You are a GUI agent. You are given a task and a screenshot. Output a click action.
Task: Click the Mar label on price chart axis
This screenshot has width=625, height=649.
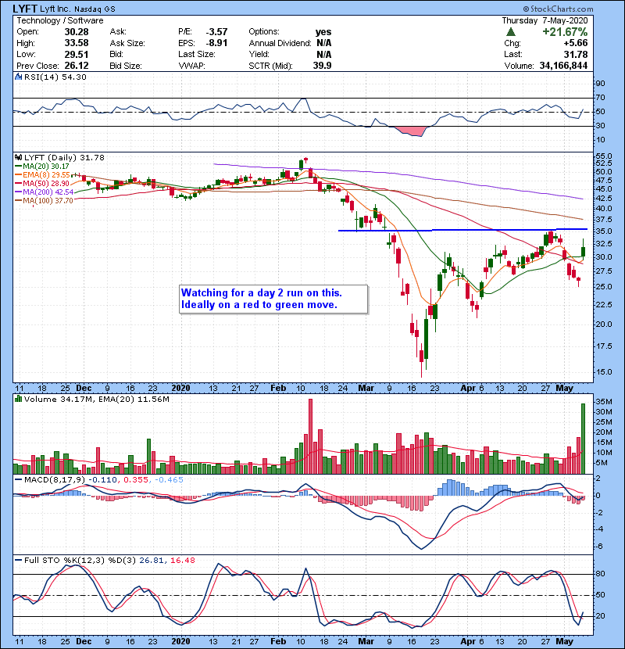coord(366,388)
